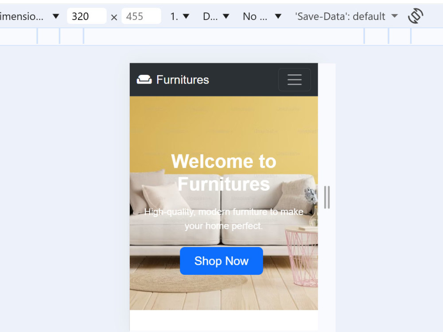443x332 pixels.
Task: Click the Furnitures brand link
Action: click(x=173, y=80)
